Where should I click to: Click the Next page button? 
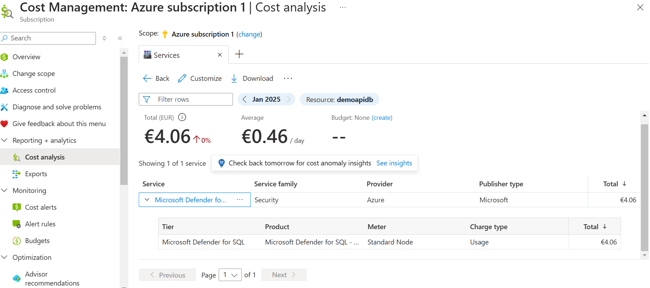click(x=284, y=275)
